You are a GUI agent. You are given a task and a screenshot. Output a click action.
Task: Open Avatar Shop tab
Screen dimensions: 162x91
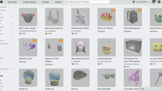[x=29, y=2]
